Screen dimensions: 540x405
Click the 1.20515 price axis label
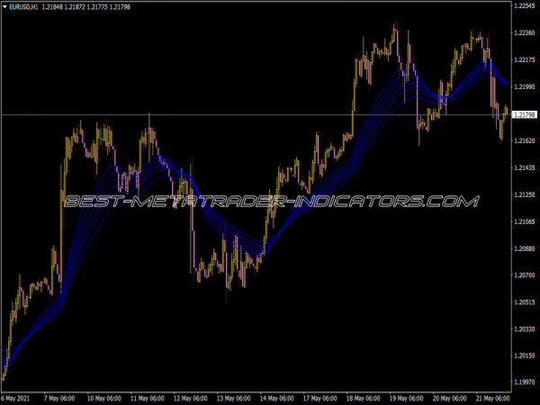coord(523,302)
